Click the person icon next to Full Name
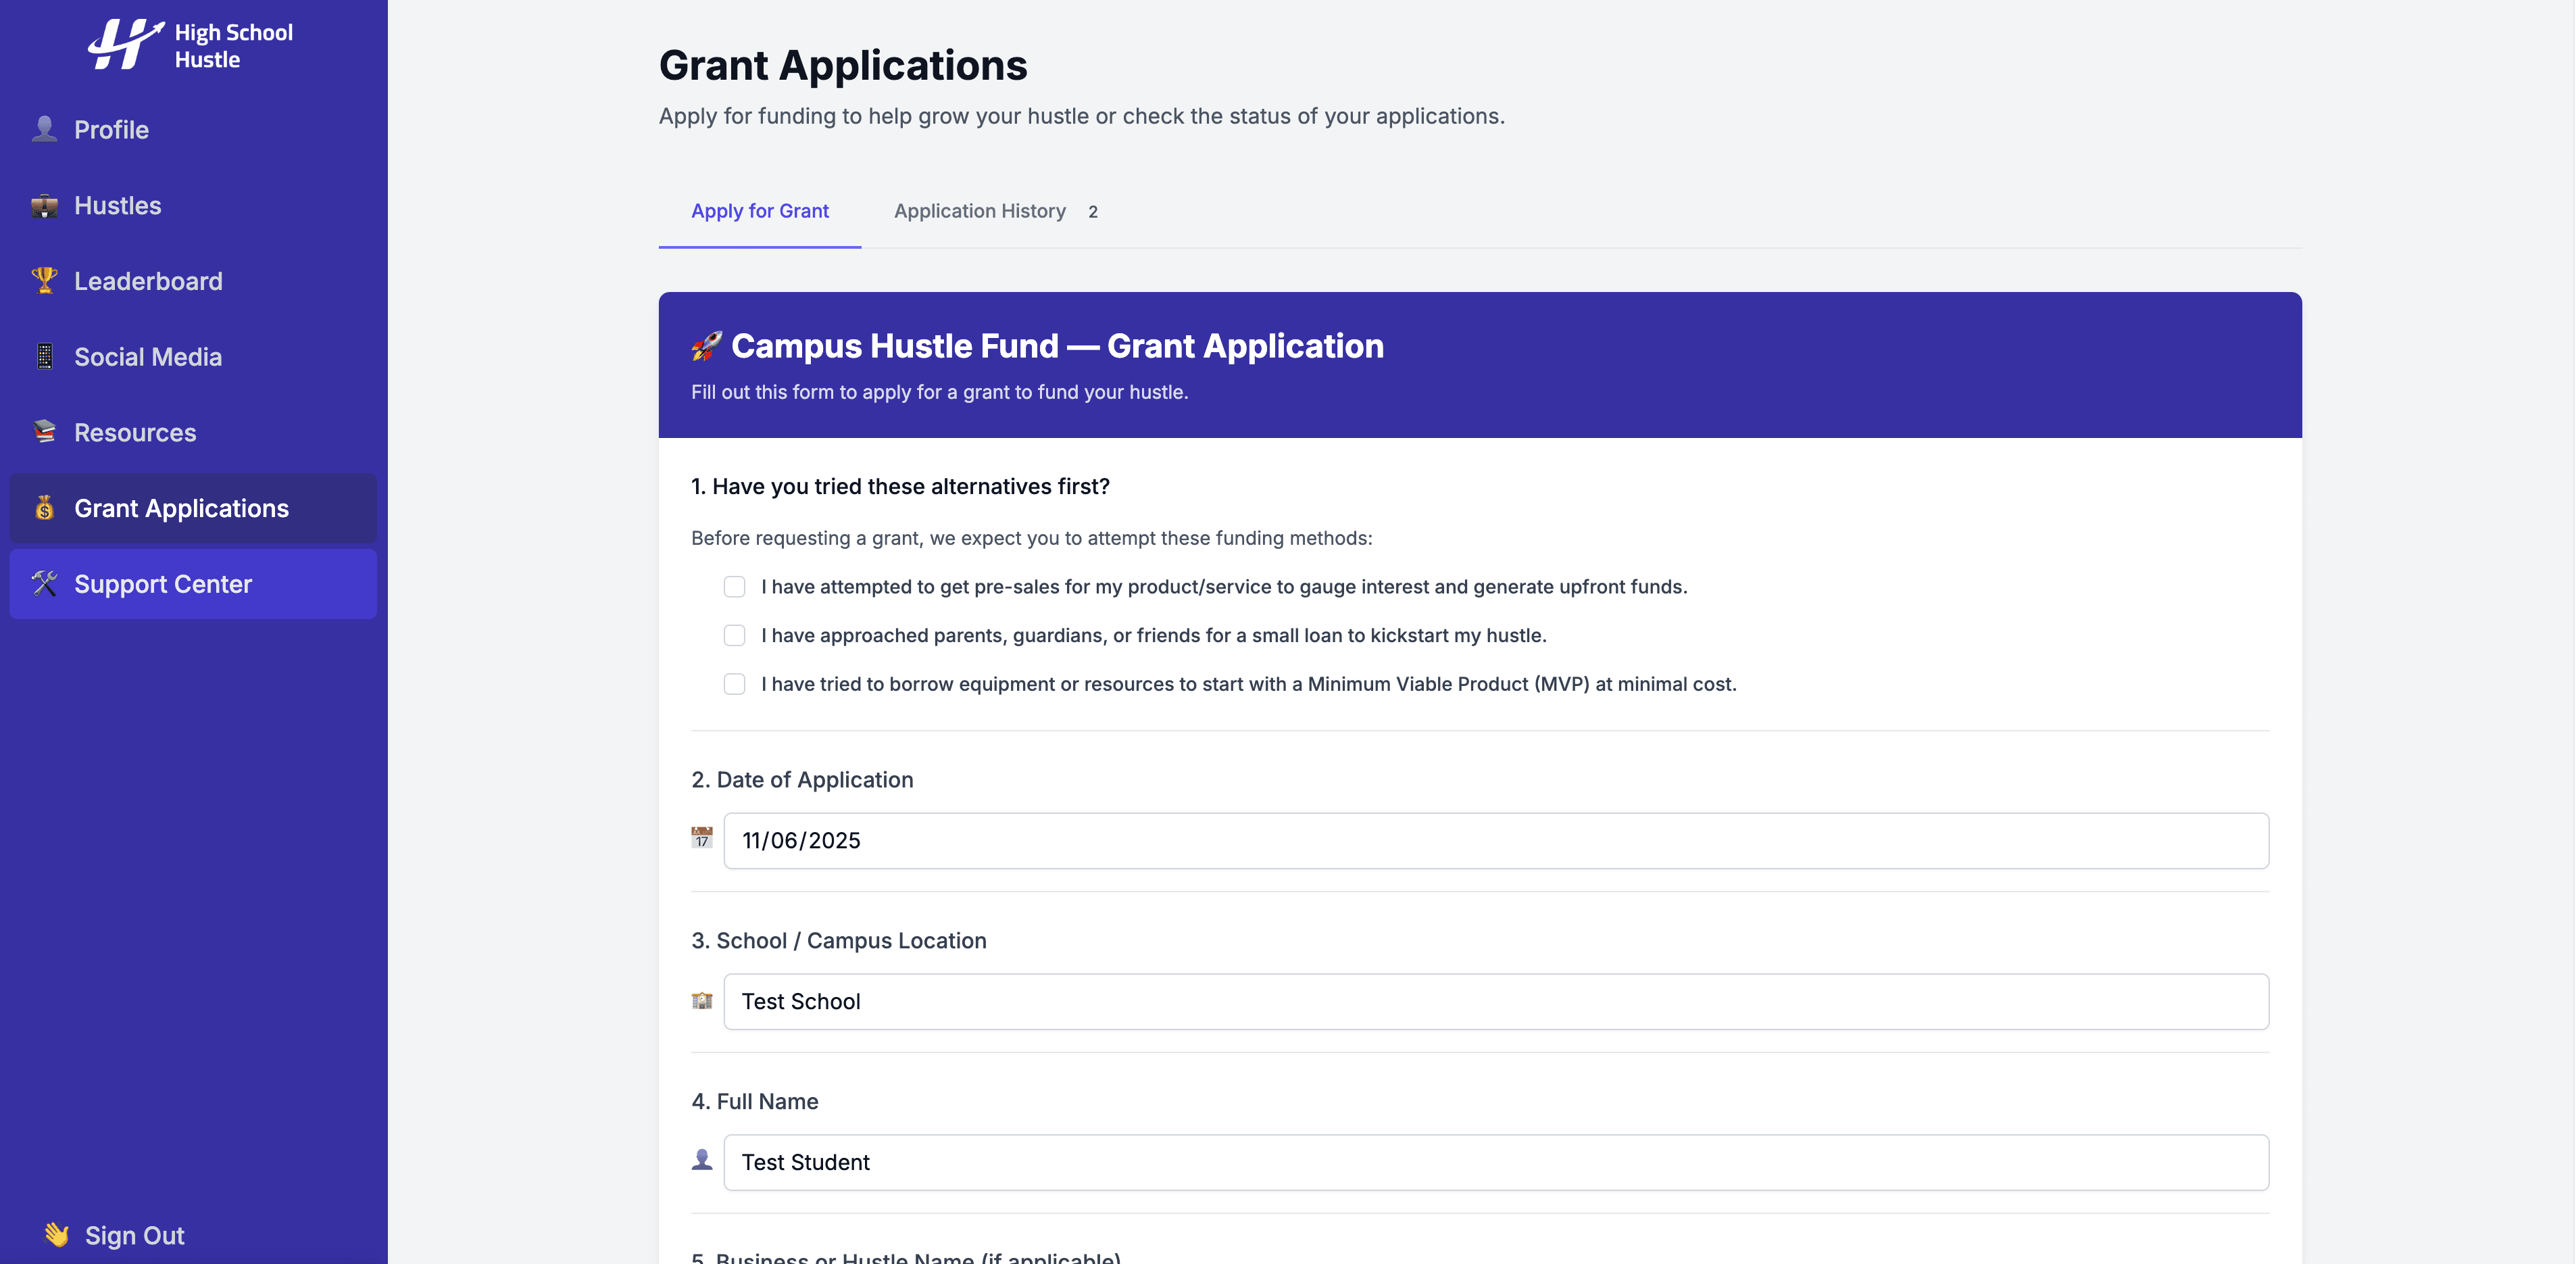 click(x=702, y=1161)
